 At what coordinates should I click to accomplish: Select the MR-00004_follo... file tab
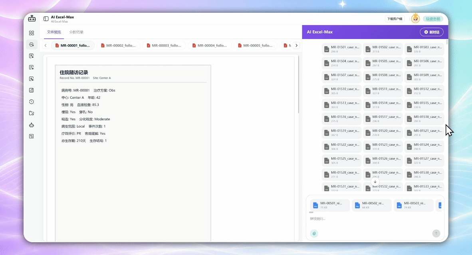pyautogui.click(x=210, y=45)
